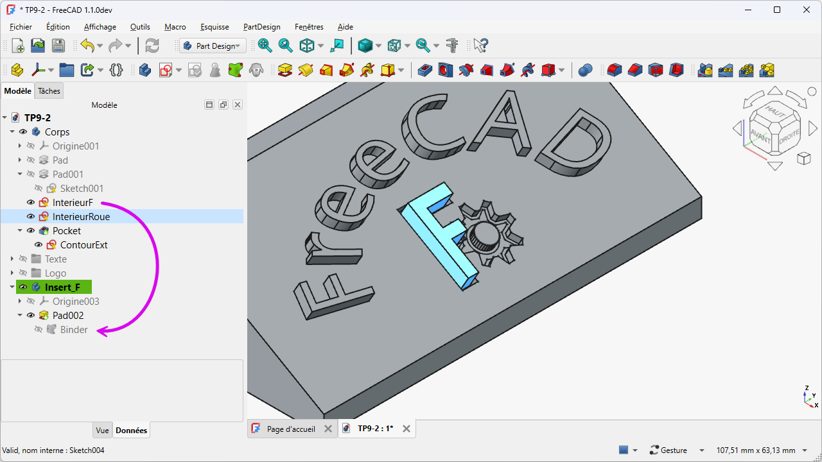Click the Revolution tool icon
Image resolution: width=822 pixels, height=462 pixels.
point(305,70)
